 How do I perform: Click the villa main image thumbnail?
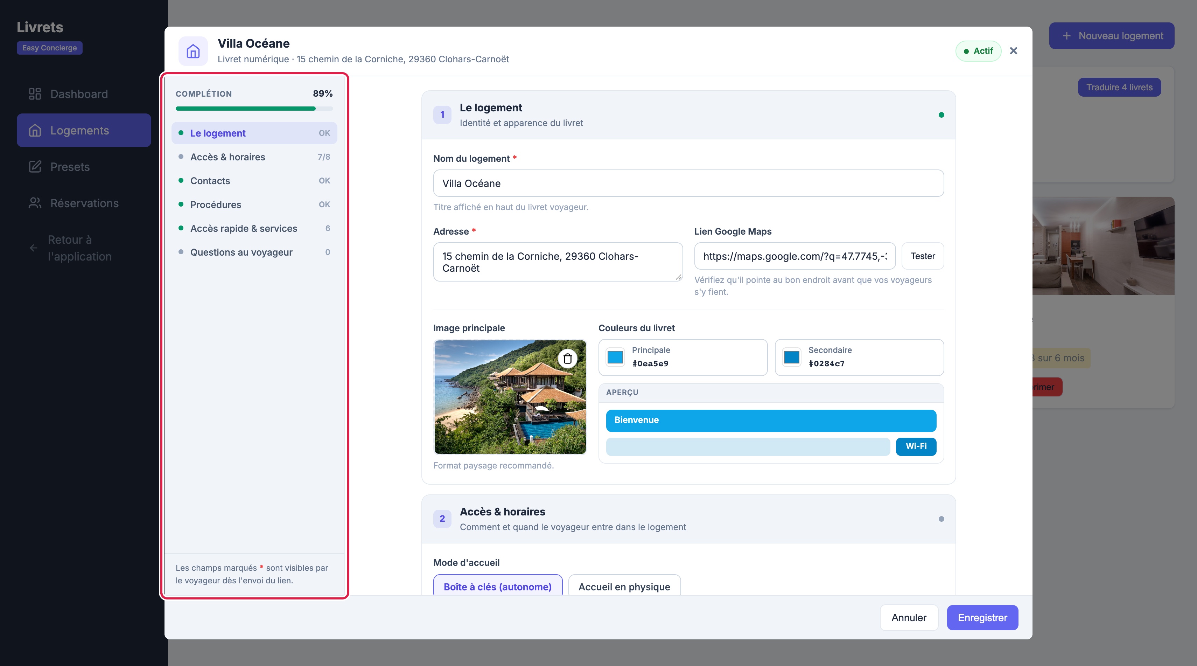tap(510, 397)
